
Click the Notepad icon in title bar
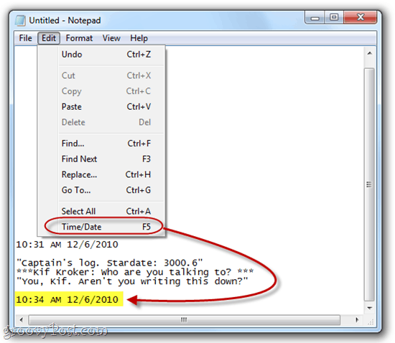[20, 20]
